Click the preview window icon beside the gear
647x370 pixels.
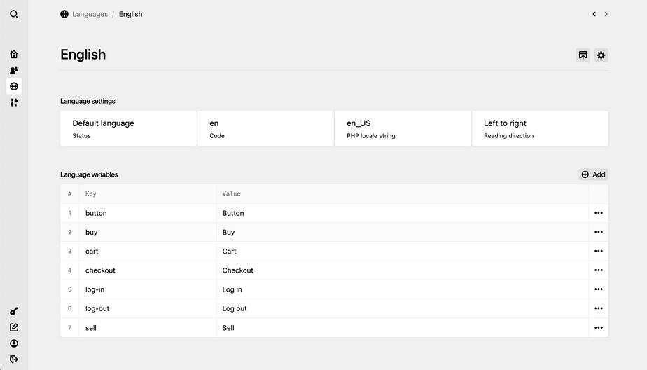(583, 55)
